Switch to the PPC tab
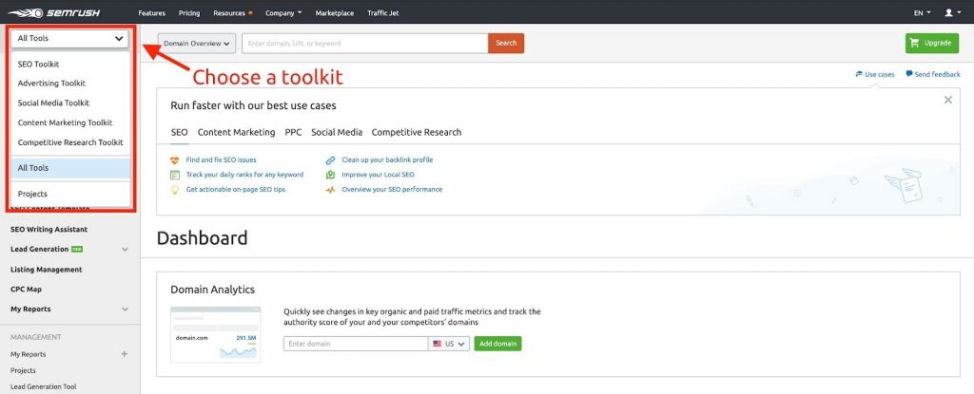The image size is (974, 394). 293,132
